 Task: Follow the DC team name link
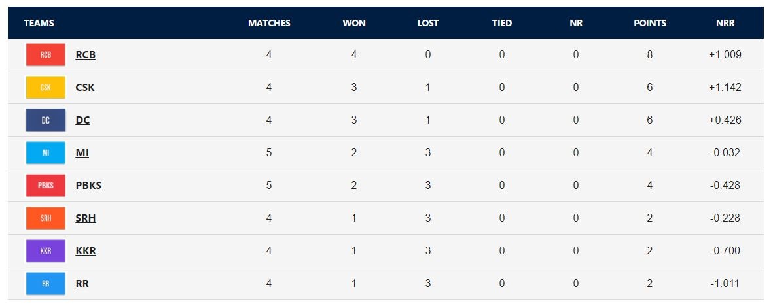click(x=83, y=120)
